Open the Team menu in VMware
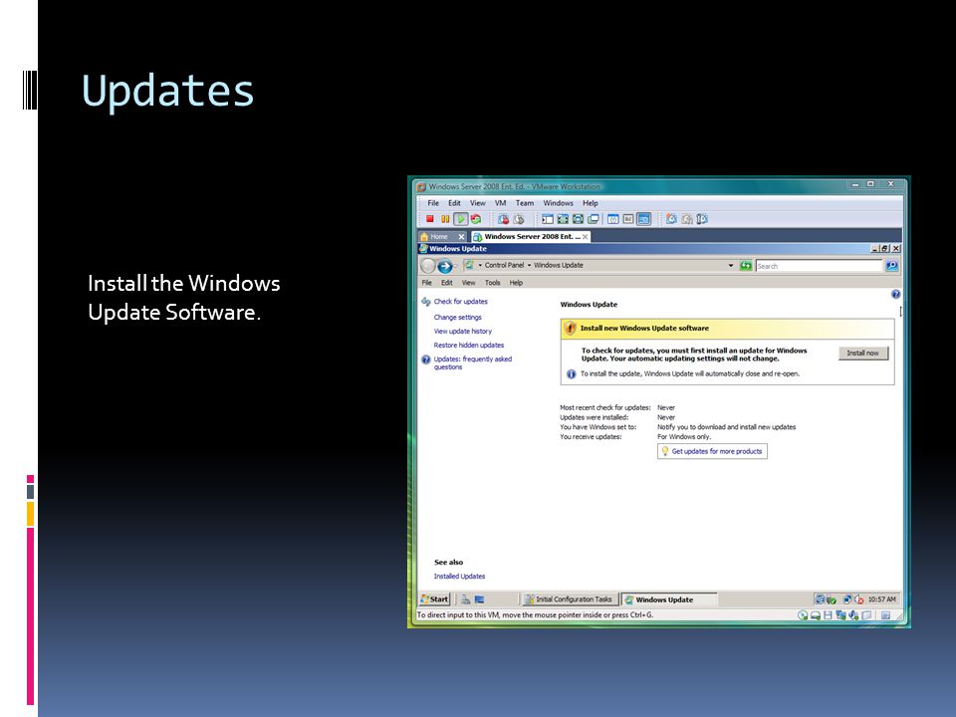 coord(525,203)
